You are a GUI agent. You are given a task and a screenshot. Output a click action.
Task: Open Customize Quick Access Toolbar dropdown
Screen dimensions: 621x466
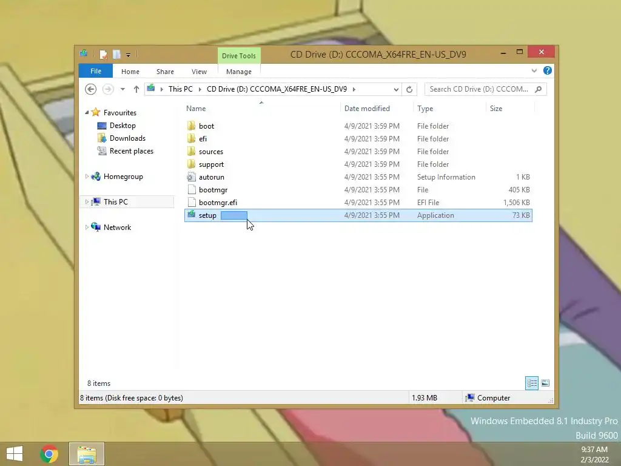point(129,55)
